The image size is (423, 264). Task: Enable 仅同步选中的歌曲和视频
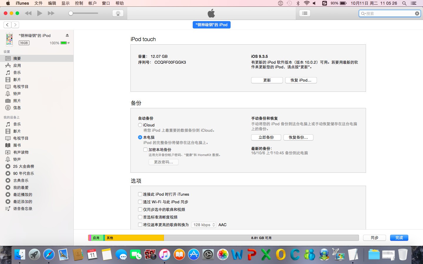(x=140, y=209)
